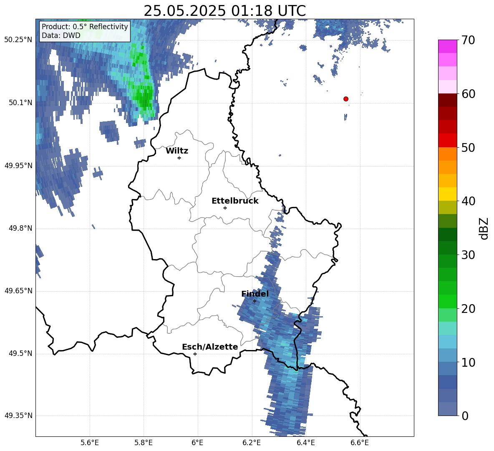Click the 6°E longitude label
The image size is (494, 451).
coord(197,443)
